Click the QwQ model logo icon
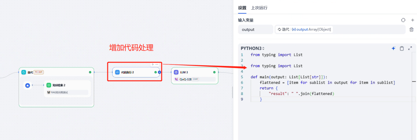Viewport: 417px width, 140px height. (x=176, y=79)
